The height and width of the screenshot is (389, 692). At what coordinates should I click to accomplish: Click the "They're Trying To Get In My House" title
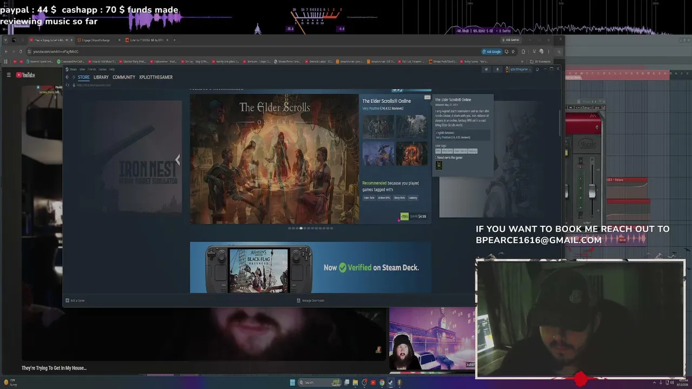point(54,368)
